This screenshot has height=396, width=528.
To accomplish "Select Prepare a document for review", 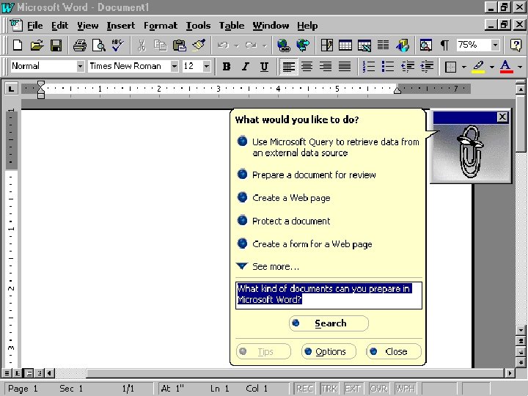I will [314, 175].
